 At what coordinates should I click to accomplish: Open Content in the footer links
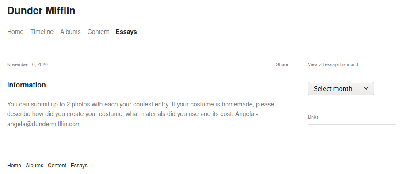(57, 166)
